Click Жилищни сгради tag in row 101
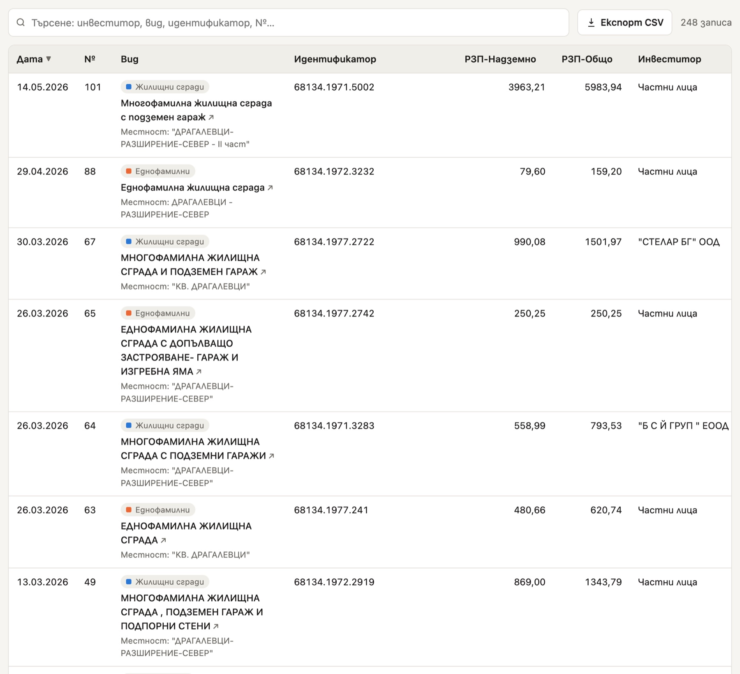Viewport: 740px width, 674px height. point(165,87)
